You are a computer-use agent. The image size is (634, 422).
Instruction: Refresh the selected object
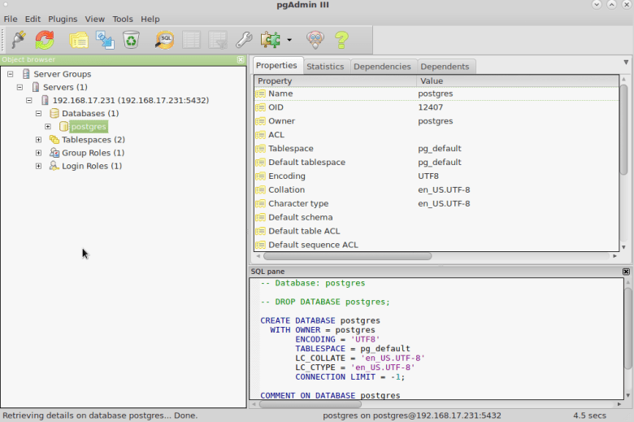[x=45, y=40]
